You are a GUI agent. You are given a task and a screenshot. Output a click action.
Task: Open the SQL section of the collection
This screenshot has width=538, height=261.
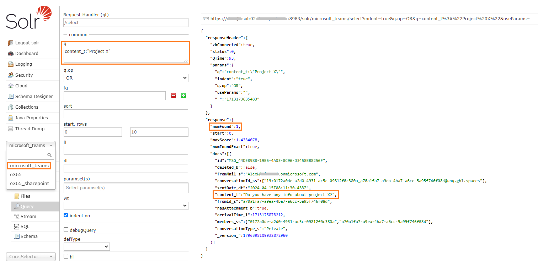25,226
